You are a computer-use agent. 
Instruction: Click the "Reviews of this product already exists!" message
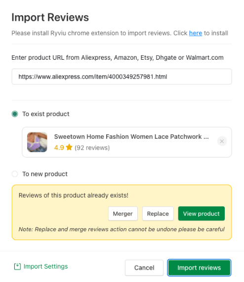(74, 195)
